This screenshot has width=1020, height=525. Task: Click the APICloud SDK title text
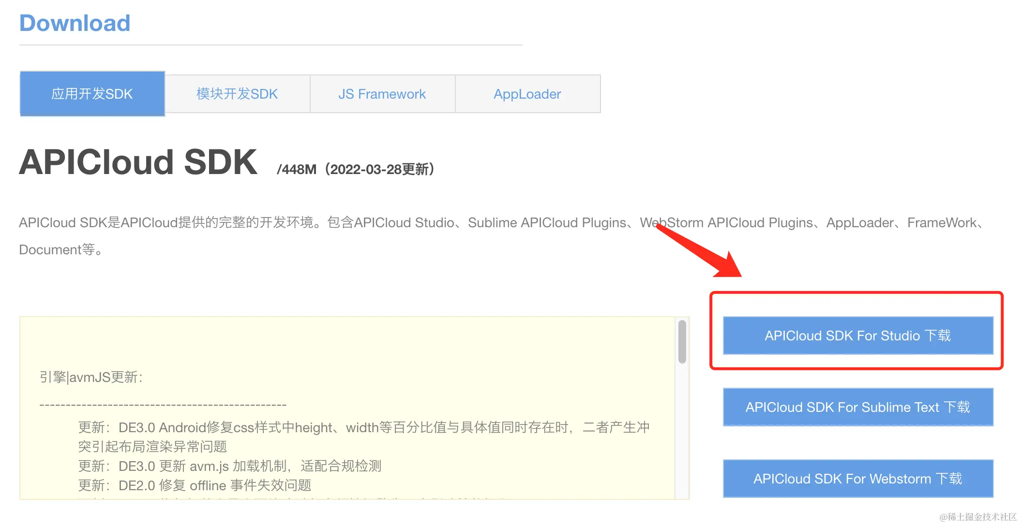138,162
